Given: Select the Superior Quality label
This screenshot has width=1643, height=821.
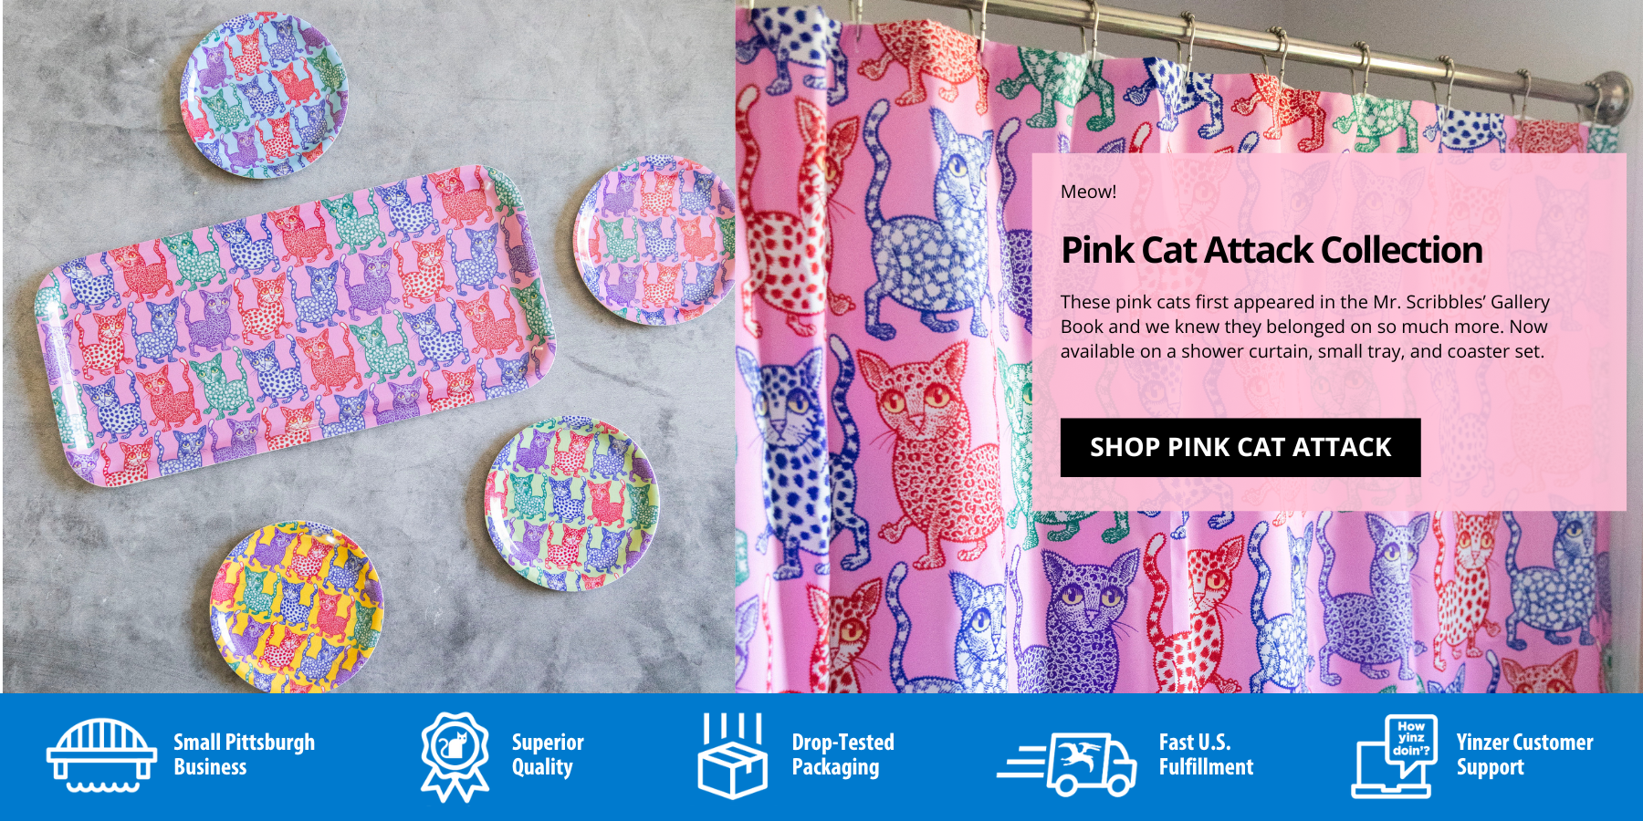Looking at the screenshot, I should 547,754.
